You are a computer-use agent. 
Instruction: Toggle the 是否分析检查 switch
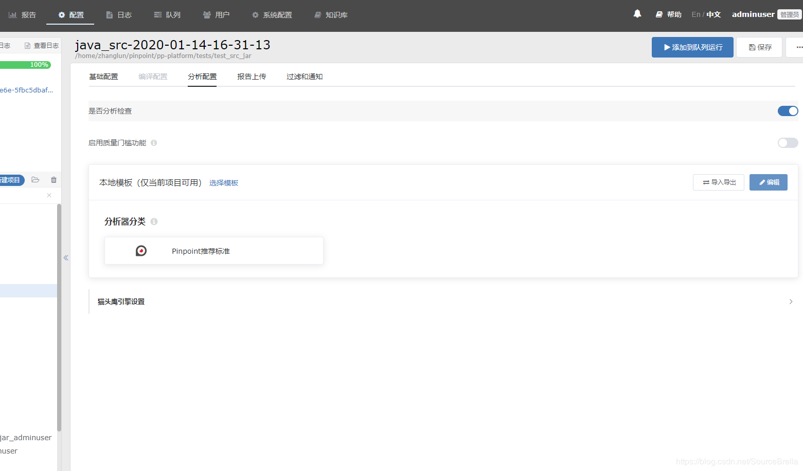point(788,111)
